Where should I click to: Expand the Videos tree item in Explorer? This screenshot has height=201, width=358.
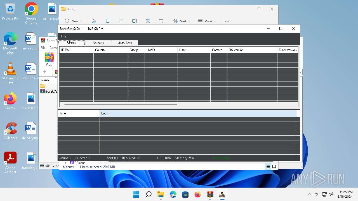pos(65,162)
